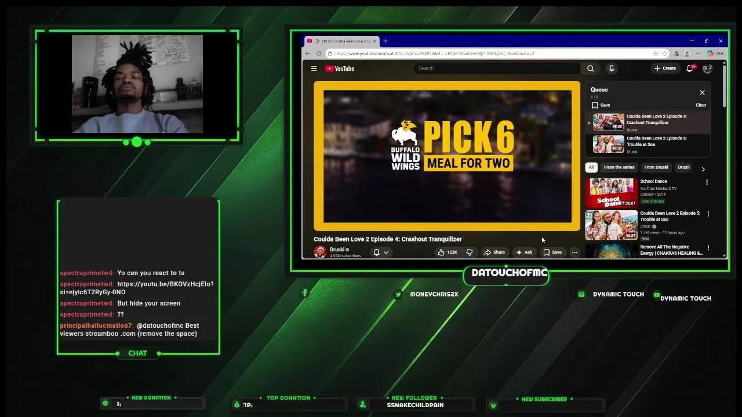Click the YouTube search magnifier button

point(590,68)
